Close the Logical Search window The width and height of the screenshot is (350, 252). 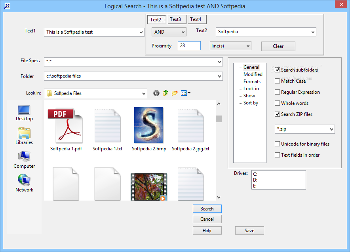pyautogui.click(x=341, y=4)
